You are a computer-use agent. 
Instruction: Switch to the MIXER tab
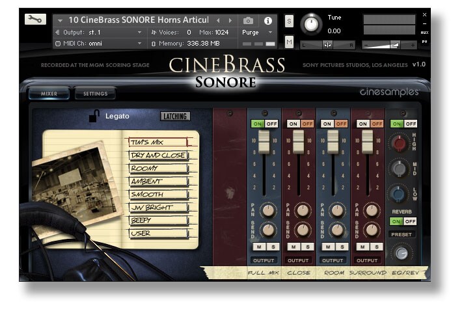click(x=49, y=94)
